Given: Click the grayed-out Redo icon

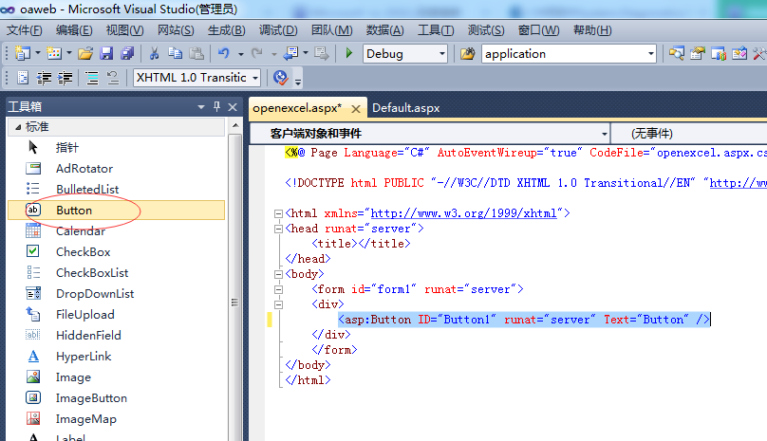Looking at the screenshot, I should click(257, 53).
